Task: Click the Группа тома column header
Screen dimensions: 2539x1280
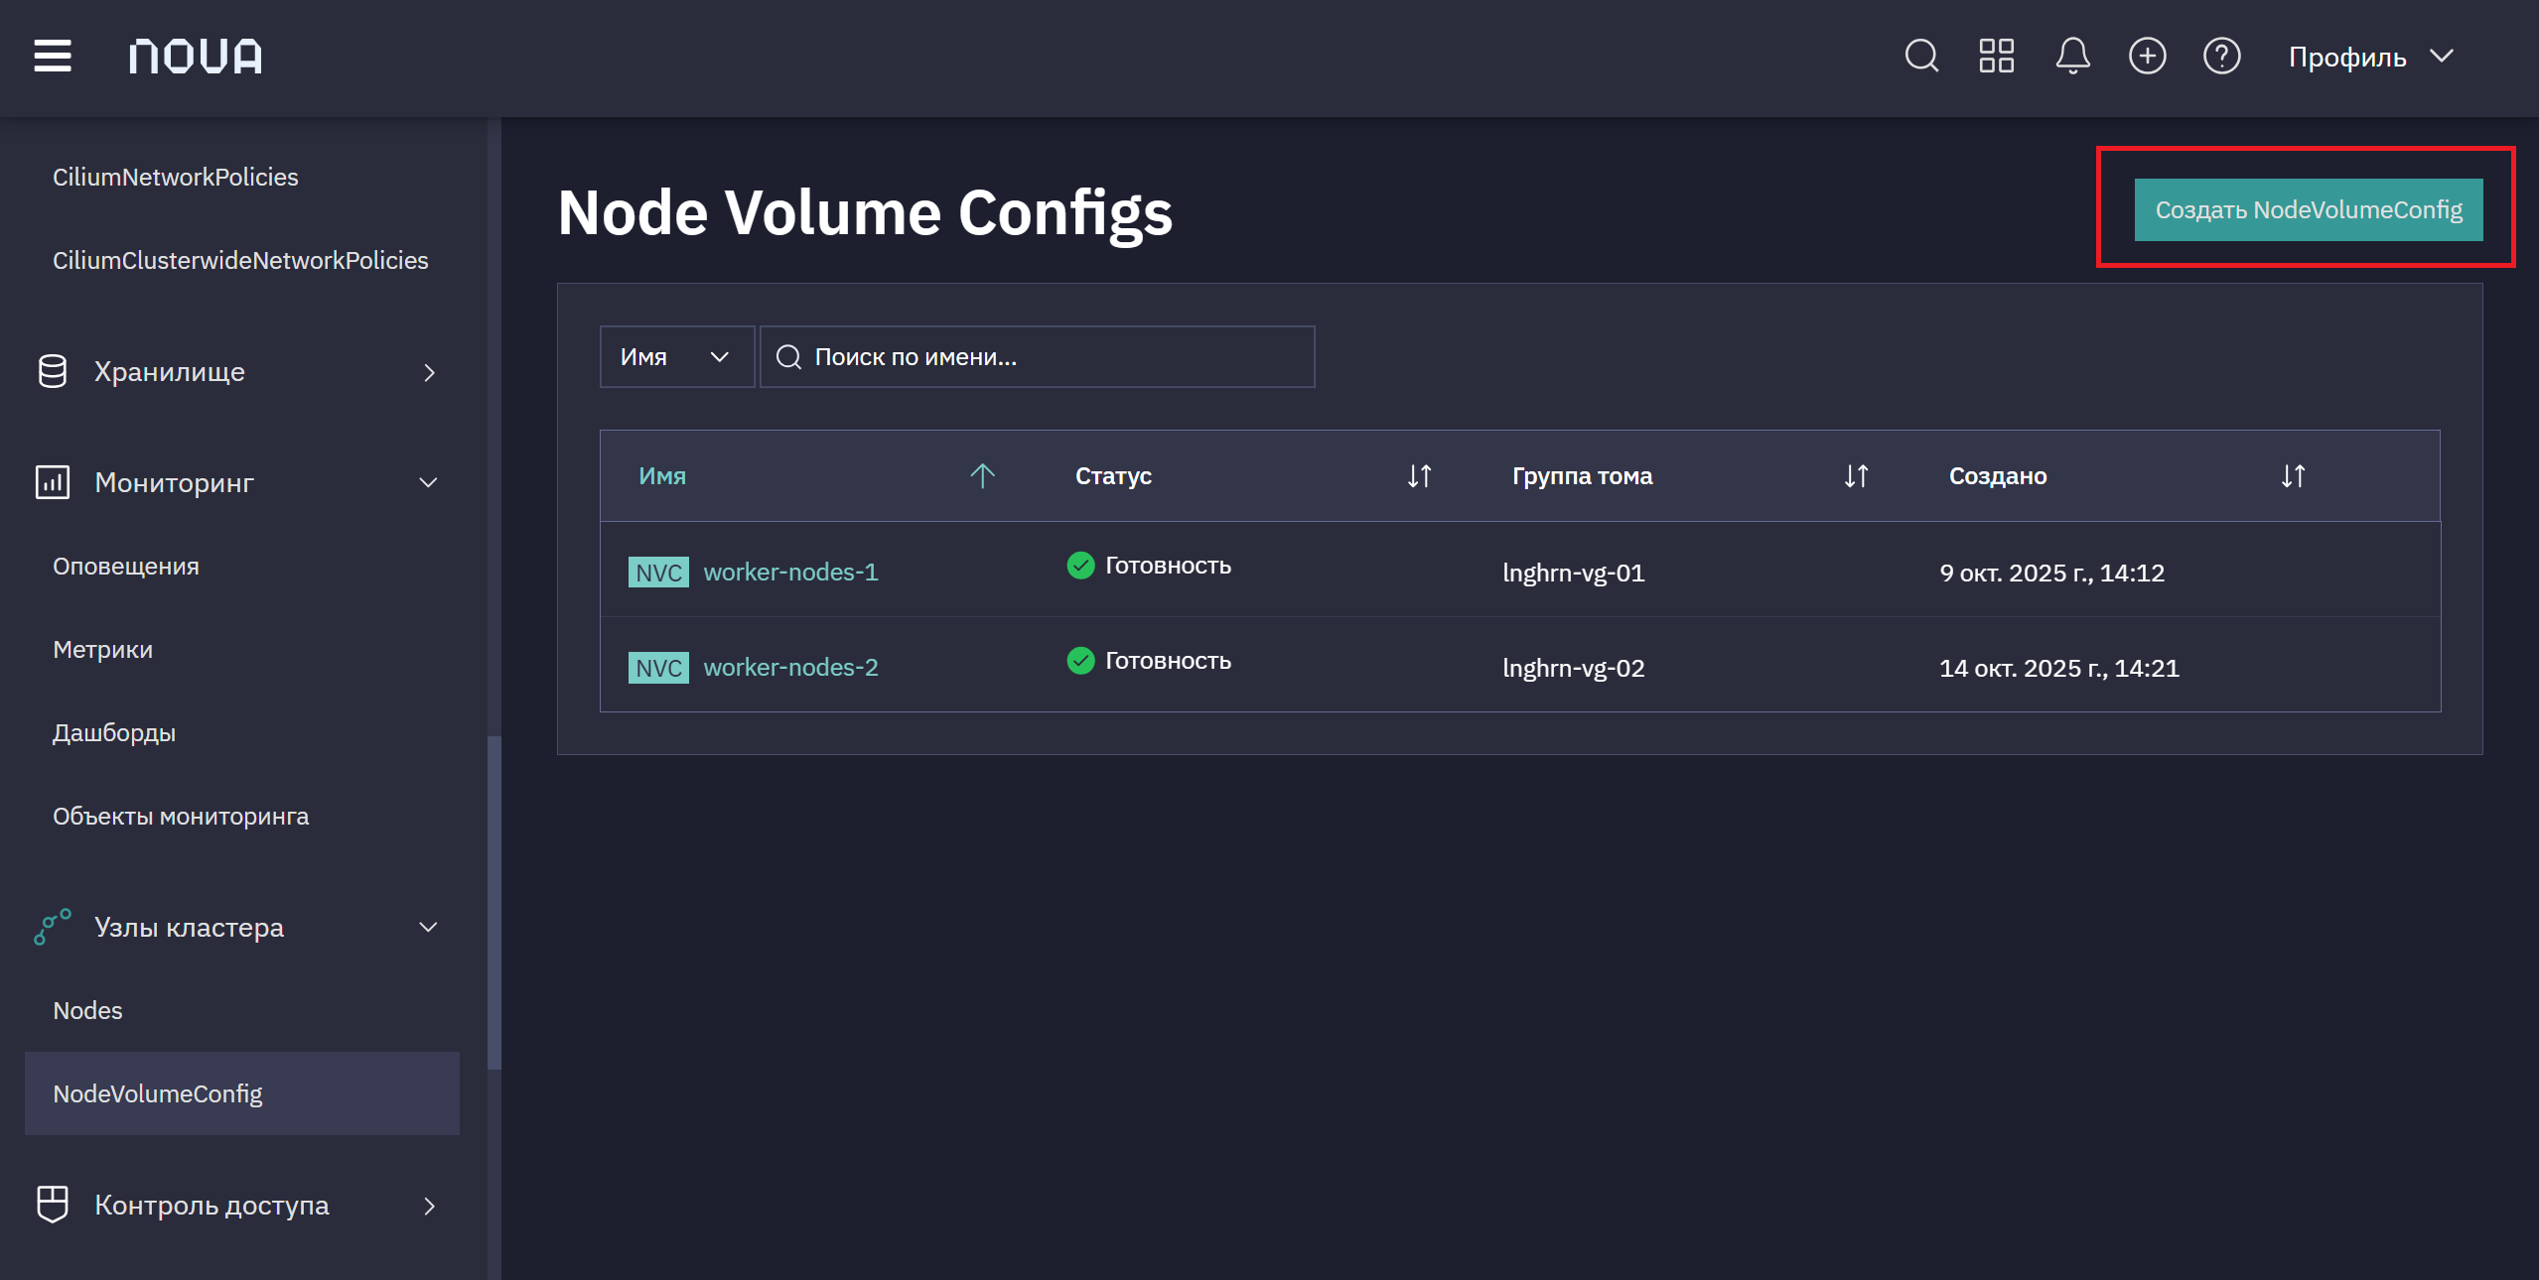Action: click(x=1582, y=475)
